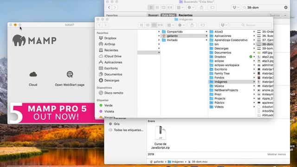Image resolution: width=297 pixels, height=167 pixels.
Task: Filter by the Verde tag
Action: pos(108,105)
